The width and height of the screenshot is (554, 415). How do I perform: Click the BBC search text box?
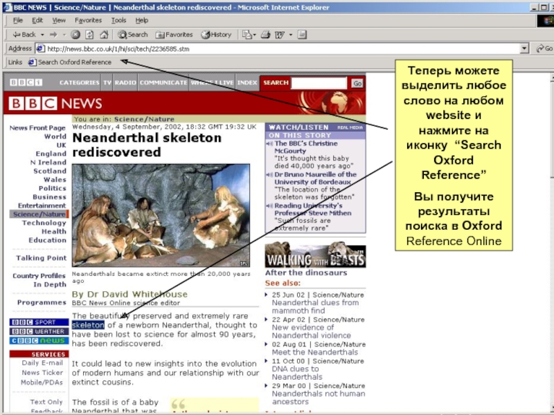coord(319,83)
